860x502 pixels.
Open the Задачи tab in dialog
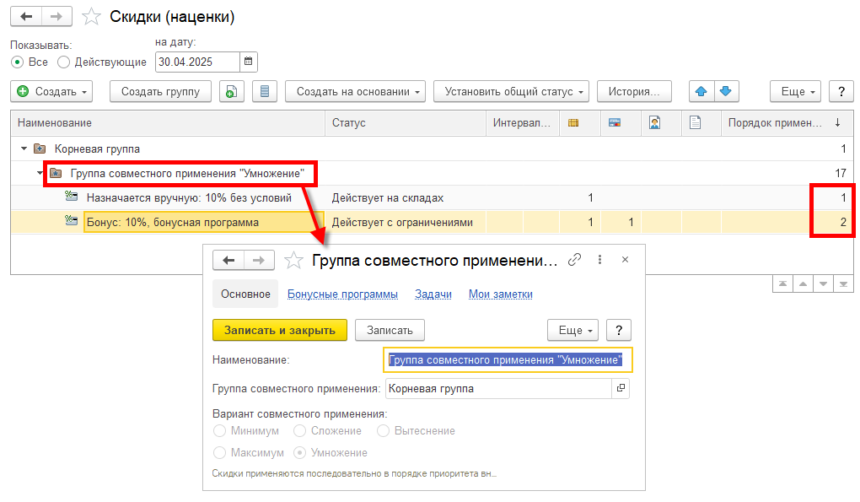pos(433,294)
